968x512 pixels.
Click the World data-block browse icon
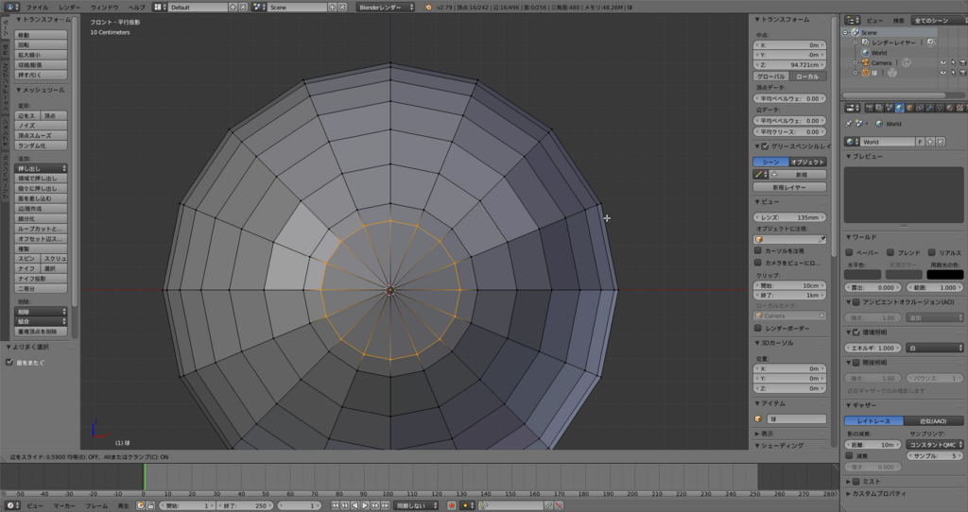[x=853, y=142]
